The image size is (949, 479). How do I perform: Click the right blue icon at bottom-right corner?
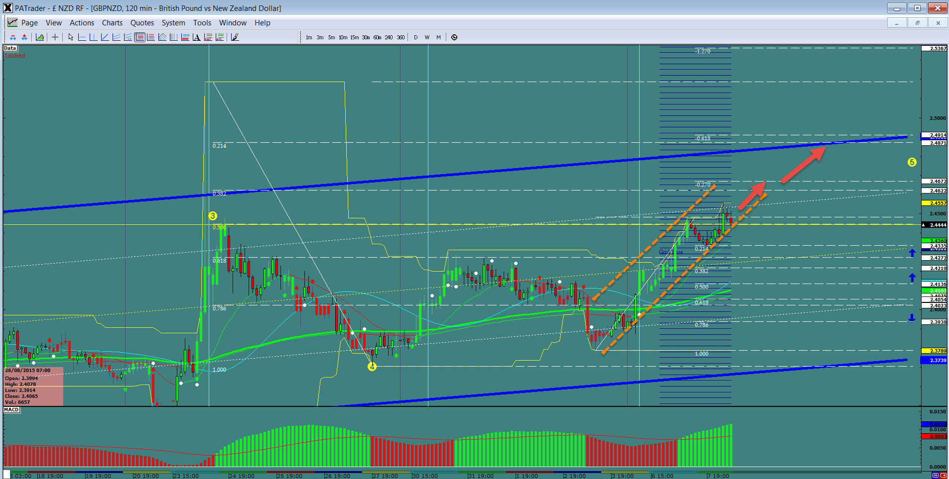pyautogui.click(x=943, y=476)
